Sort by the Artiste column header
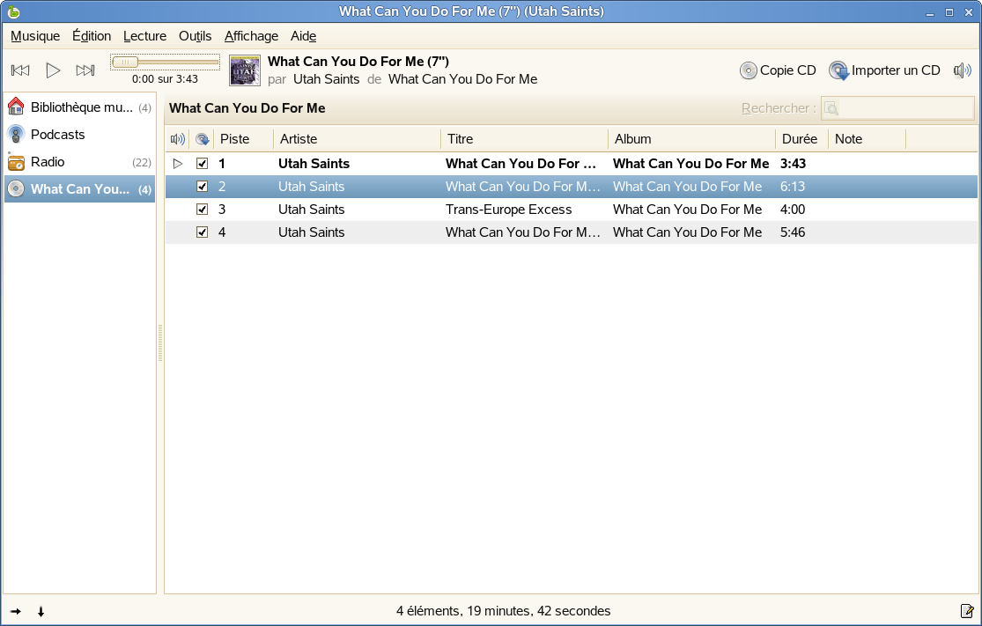The width and height of the screenshot is (982, 626). coord(357,139)
